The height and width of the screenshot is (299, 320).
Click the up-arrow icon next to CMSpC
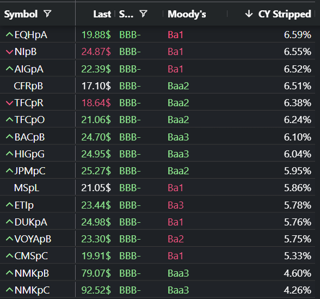[9, 255]
